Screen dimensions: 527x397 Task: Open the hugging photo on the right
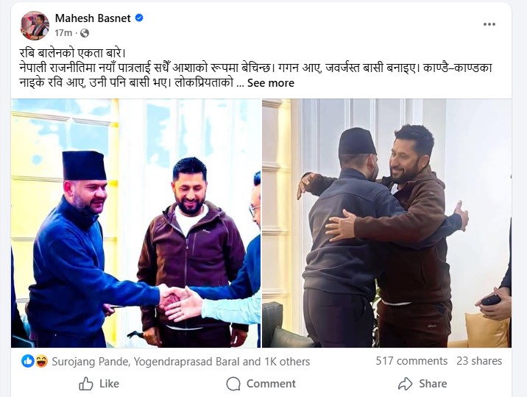pyautogui.click(x=387, y=223)
